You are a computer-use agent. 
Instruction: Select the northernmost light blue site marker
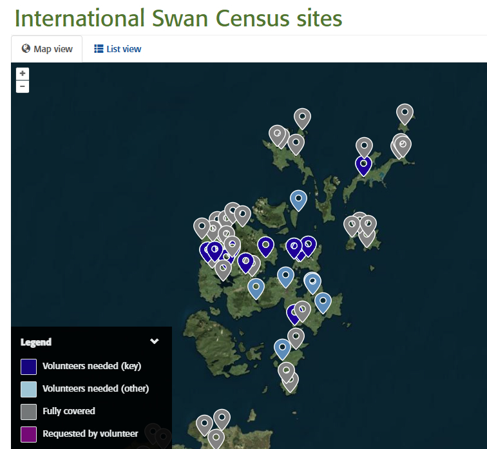pyautogui.click(x=298, y=199)
